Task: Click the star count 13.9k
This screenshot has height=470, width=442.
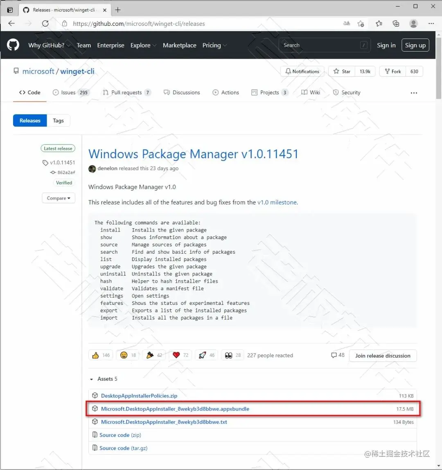Action: tap(365, 71)
